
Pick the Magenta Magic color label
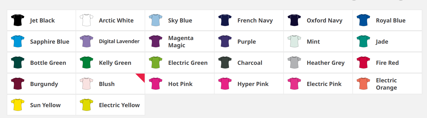(x=181, y=42)
